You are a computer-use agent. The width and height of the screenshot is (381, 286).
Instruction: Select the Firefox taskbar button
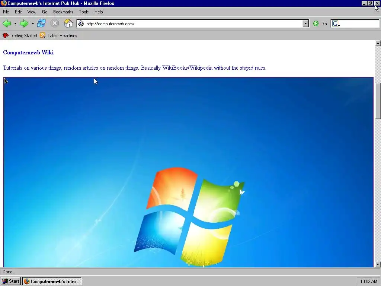point(52,282)
